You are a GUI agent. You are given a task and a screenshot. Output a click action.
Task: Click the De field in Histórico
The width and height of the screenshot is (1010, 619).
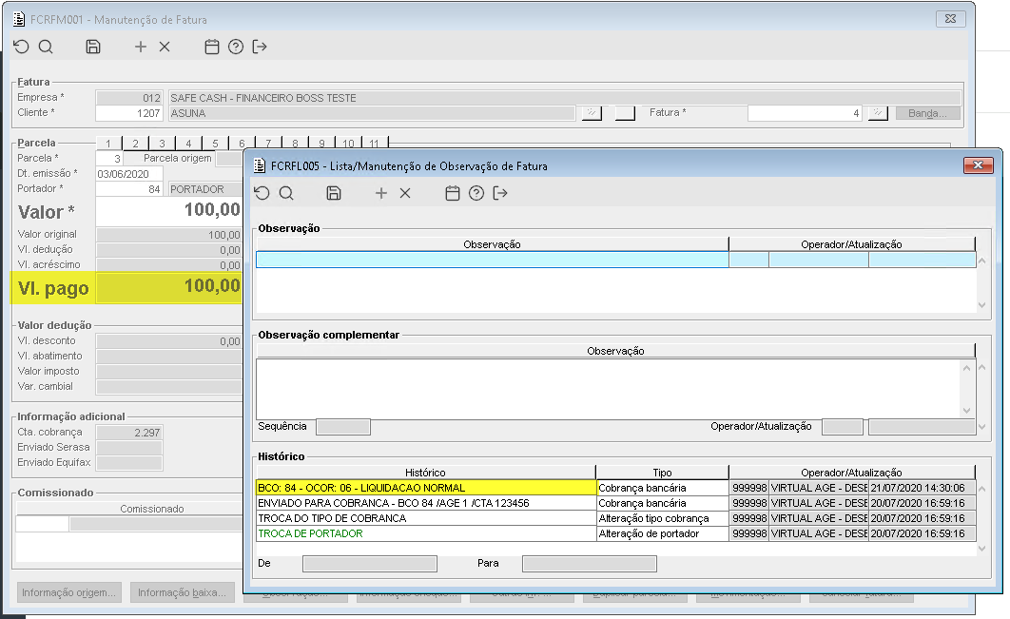[370, 564]
